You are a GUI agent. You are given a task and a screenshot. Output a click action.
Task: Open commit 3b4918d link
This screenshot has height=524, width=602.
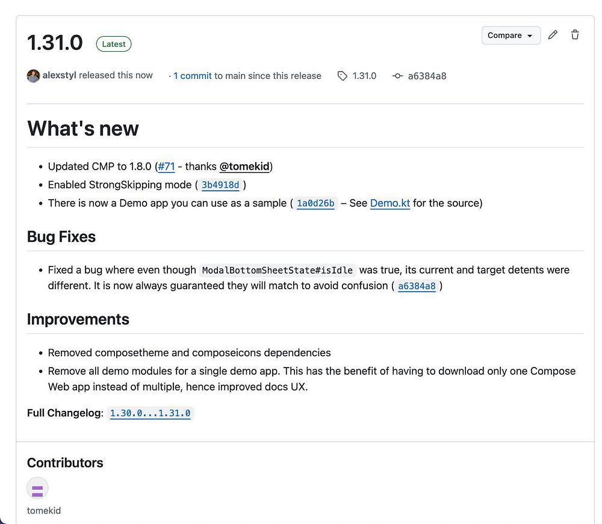(220, 185)
